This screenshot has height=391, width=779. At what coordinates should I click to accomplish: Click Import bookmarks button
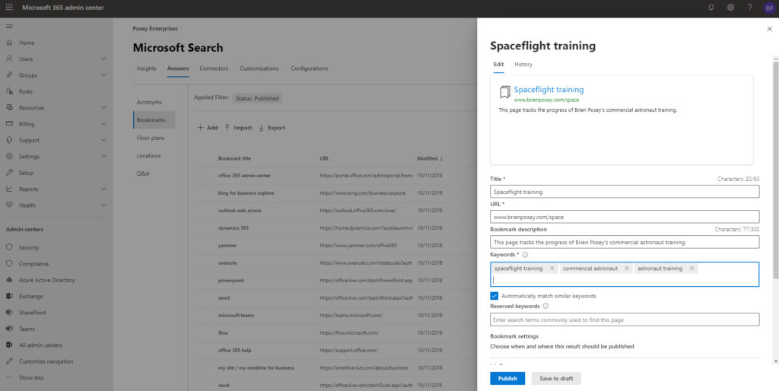(x=238, y=128)
